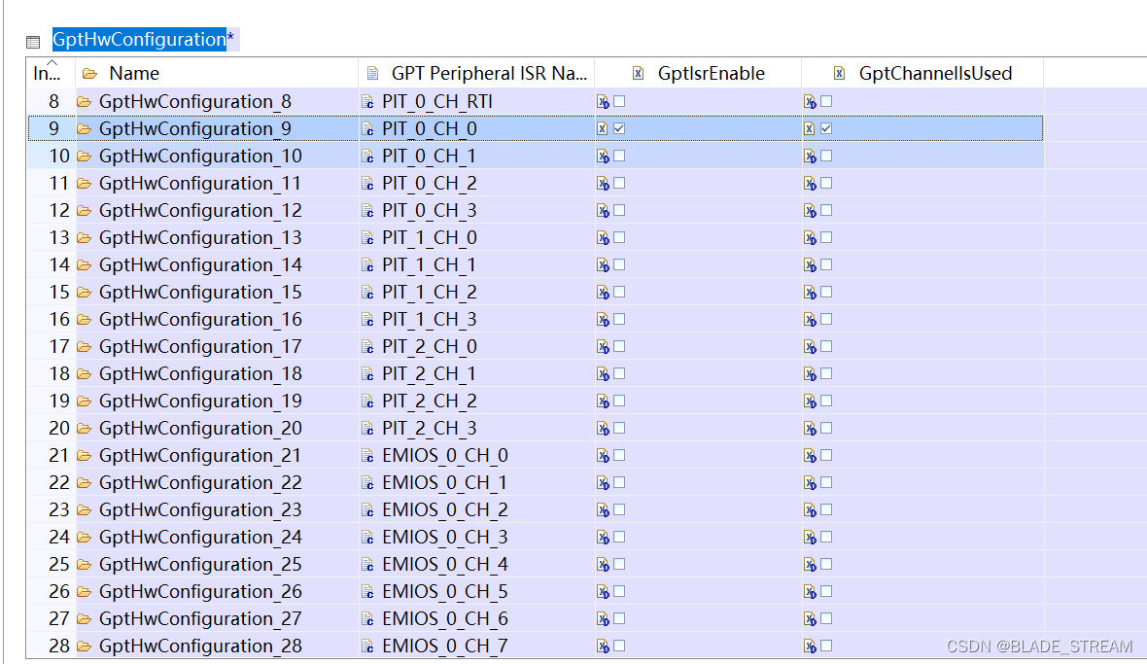The image size is (1147, 664).
Task: Click folder icon in the Name column header
Action: point(90,74)
